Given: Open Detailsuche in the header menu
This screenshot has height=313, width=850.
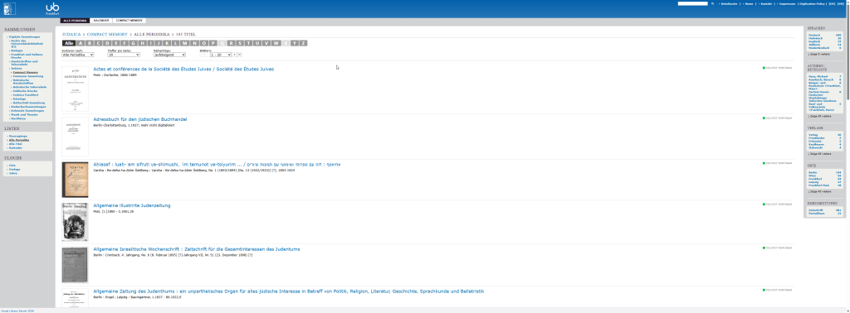Looking at the screenshot, I should (729, 4).
